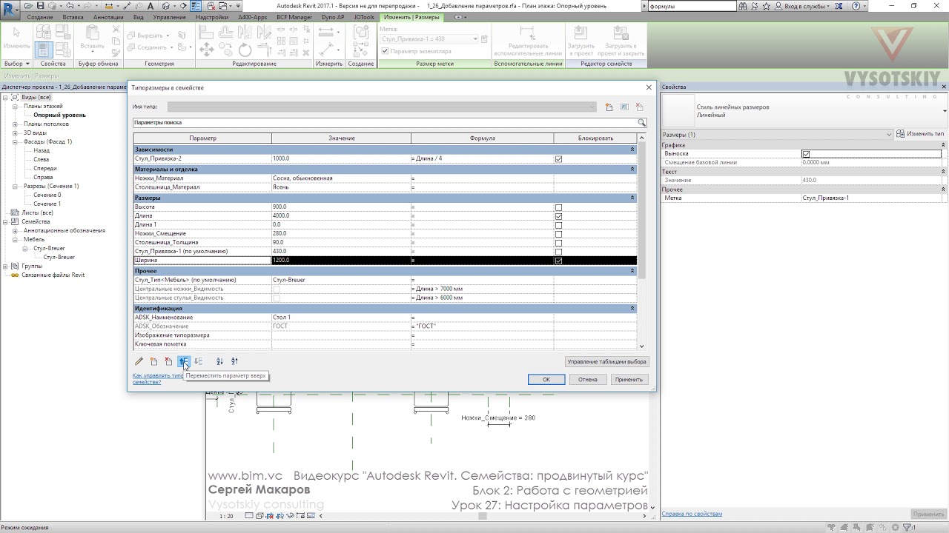Click the pencil edit parameter icon
This screenshot has width=949, height=533.
click(139, 361)
